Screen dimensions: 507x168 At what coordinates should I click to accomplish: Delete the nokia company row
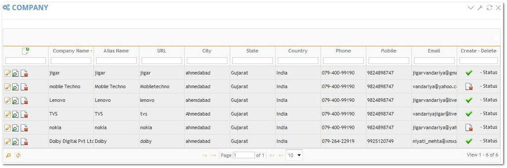[x=24, y=128]
